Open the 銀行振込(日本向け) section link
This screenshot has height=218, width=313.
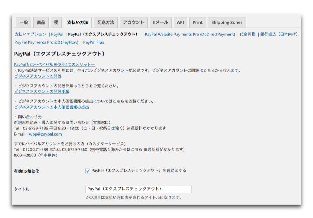pyautogui.click(x=279, y=34)
